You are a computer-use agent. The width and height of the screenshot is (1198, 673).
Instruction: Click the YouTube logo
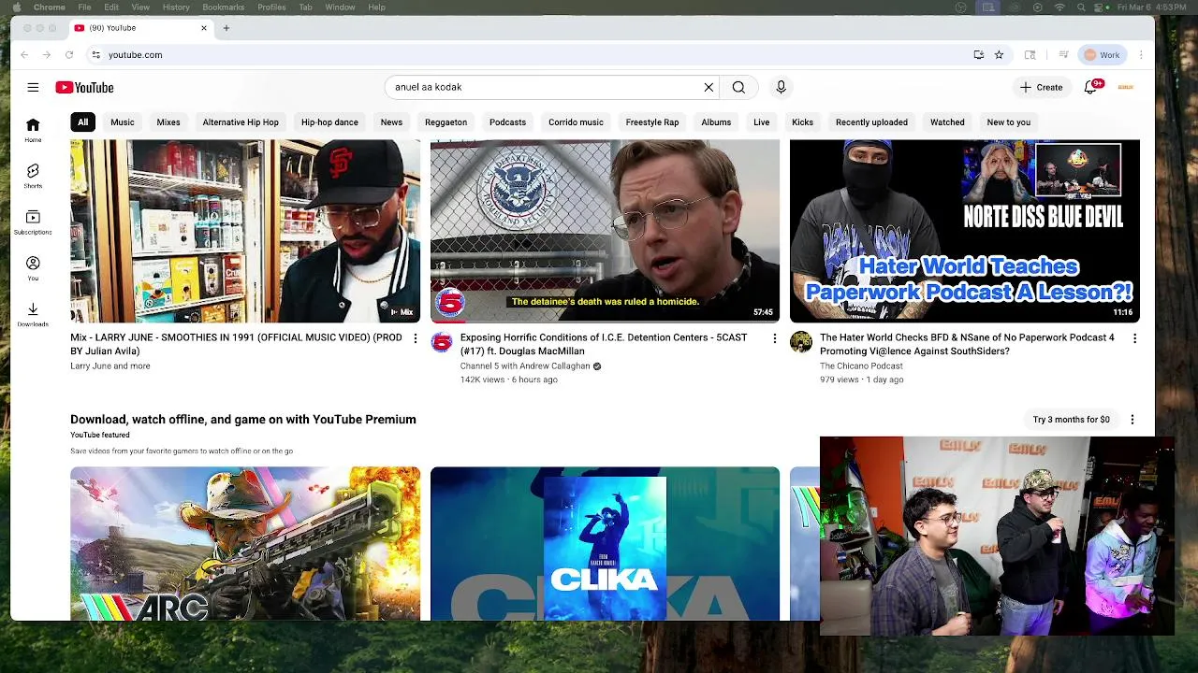[x=84, y=87]
